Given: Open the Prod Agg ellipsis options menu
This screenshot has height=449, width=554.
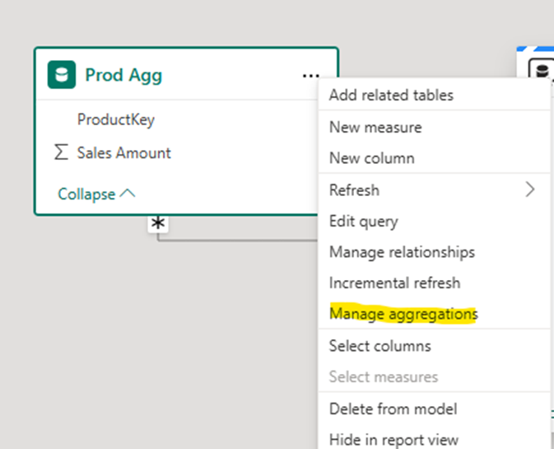Looking at the screenshot, I should (310, 76).
